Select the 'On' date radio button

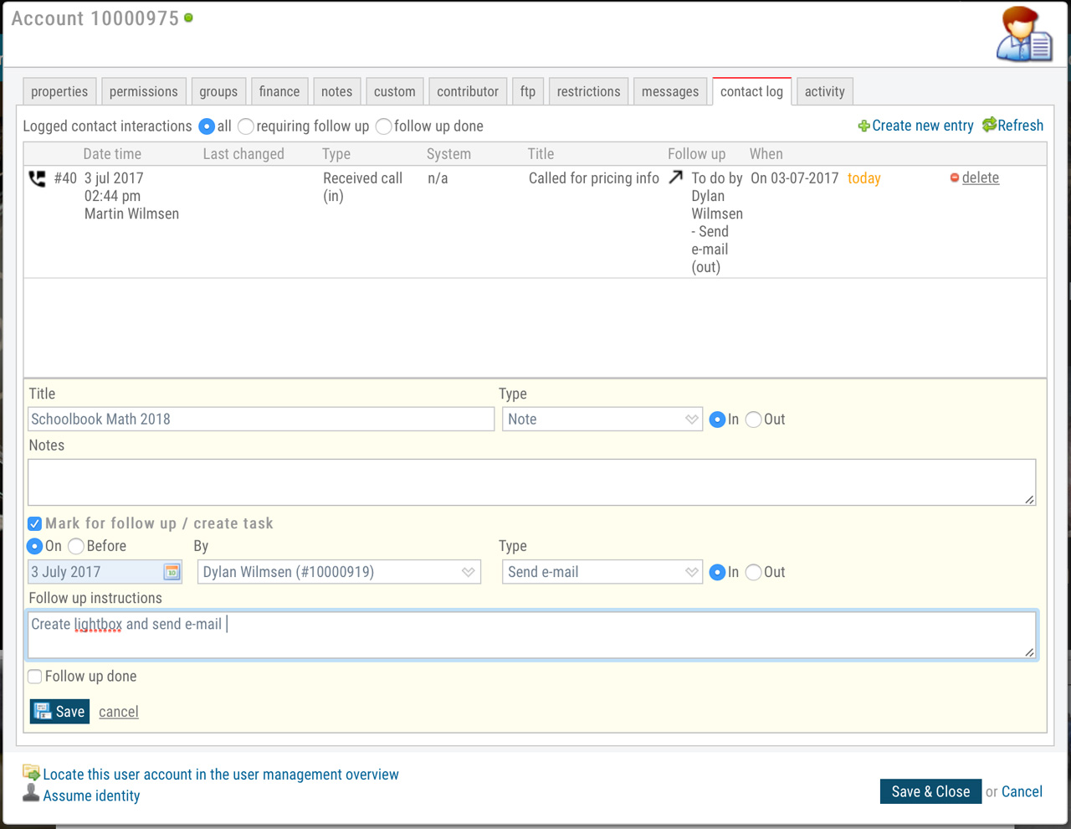[x=34, y=546]
